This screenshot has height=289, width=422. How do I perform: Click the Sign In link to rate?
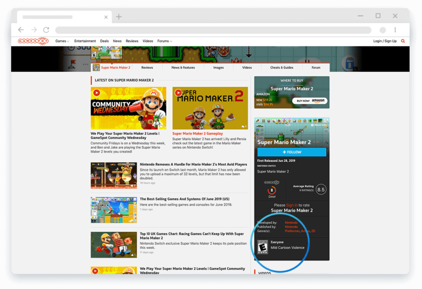coord(292,205)
